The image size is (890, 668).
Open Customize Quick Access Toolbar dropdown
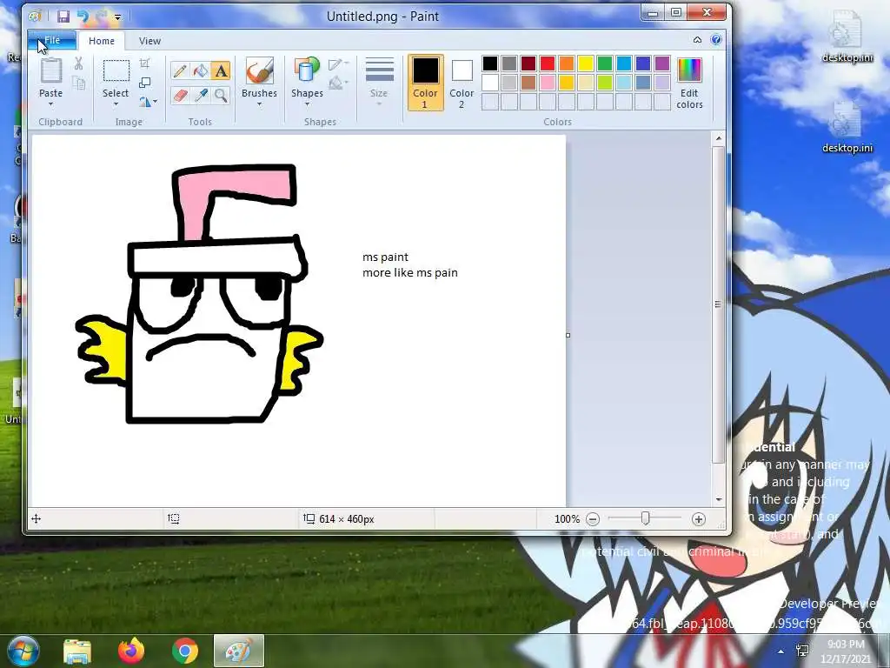click(x=117, y=17)
